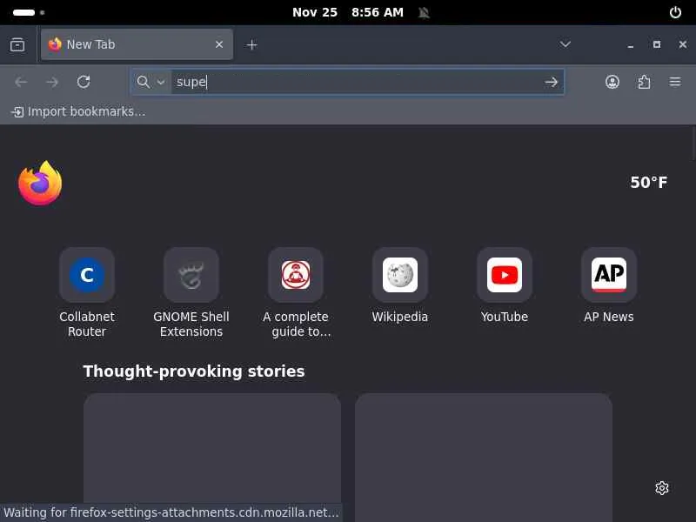Image resolution: width=696 pixels, height=522 pixels.
Task: Go back with the back arrow
Action: pyautogui.click(x=21, y=82)
